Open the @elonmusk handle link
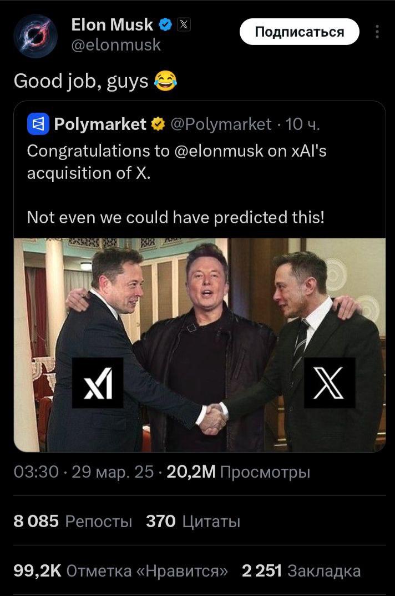Screen dimensions: 395x596 [x=116, y=44]
